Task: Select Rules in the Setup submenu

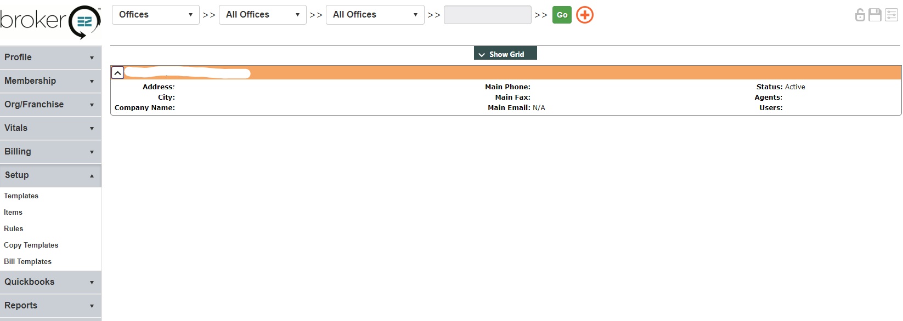Action: tap(14, 228)
